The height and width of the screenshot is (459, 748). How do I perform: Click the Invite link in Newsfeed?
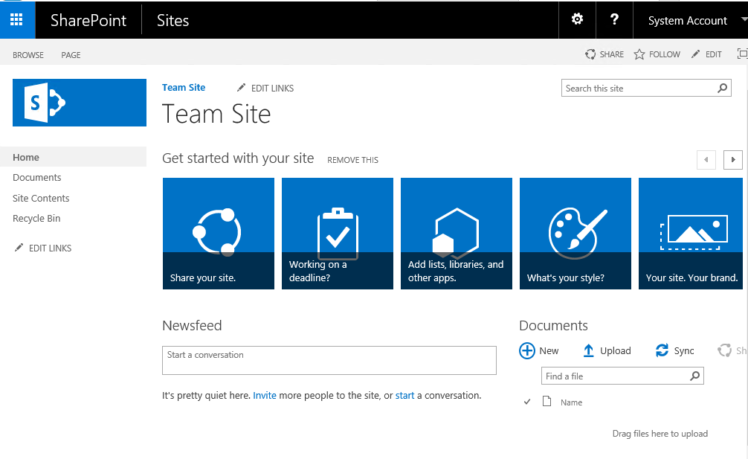pyautogui.click(x=265, y=395)
